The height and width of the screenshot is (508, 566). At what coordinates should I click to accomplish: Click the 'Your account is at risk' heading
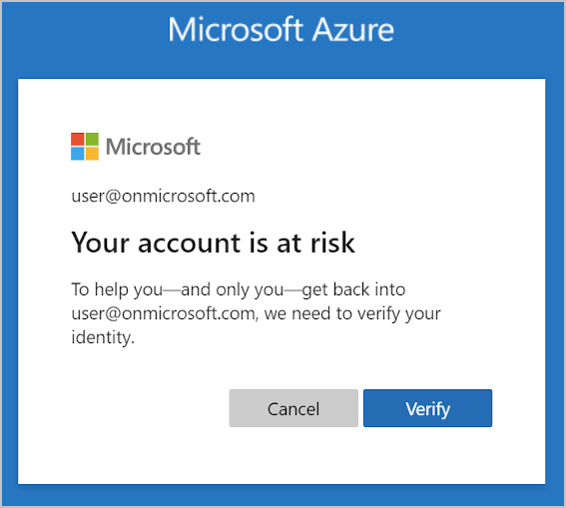[x=213, y=243]
